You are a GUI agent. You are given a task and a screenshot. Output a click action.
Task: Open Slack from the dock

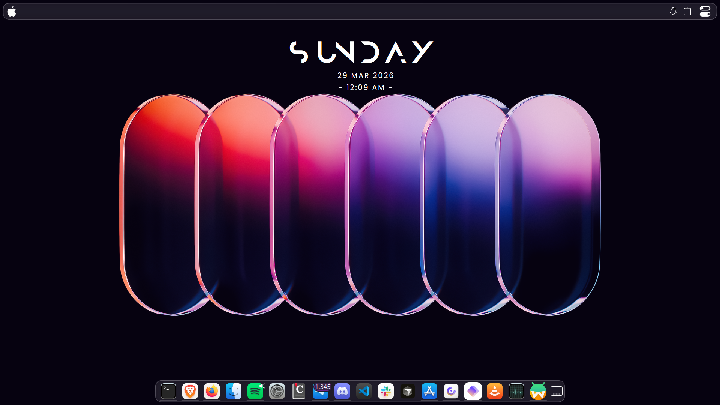click(x=385, y=391)
